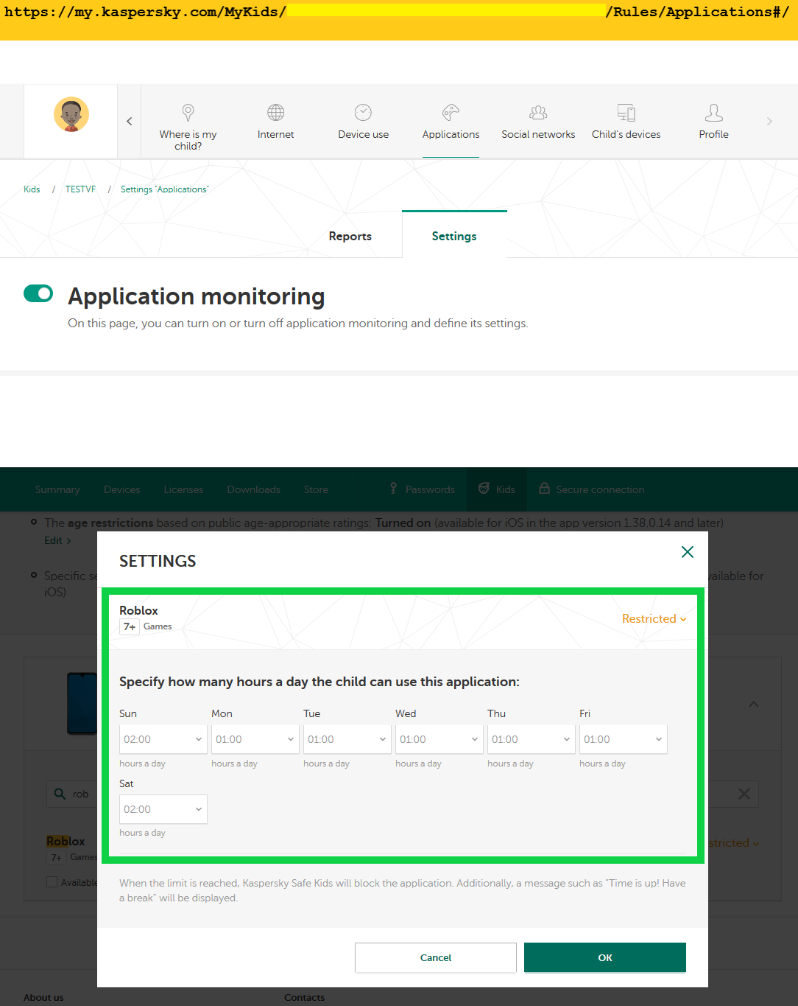Close the Settings dialog with X
The width and height of the screenshot is (798, 1006).
pos(688,552)
